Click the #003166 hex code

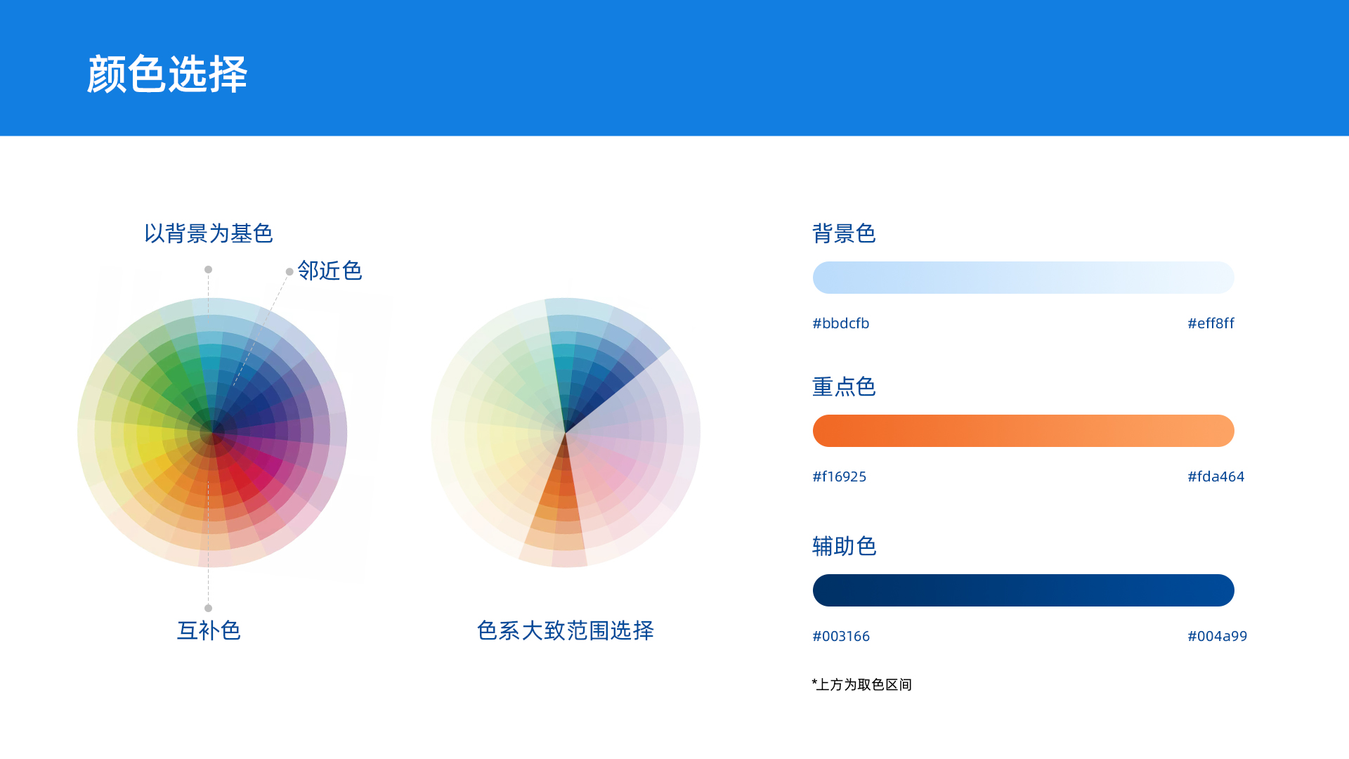841,636
